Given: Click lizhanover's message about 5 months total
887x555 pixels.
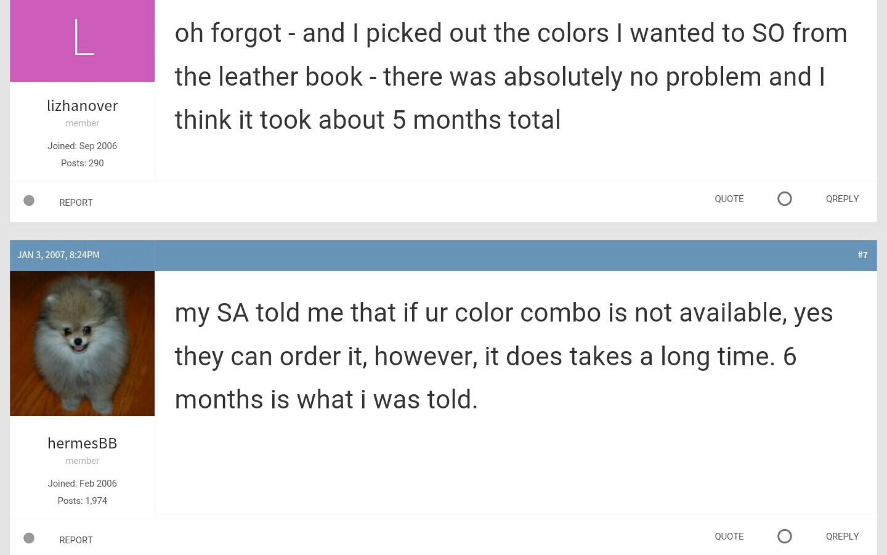Looking at the screenshot, I should click(511, 76).
